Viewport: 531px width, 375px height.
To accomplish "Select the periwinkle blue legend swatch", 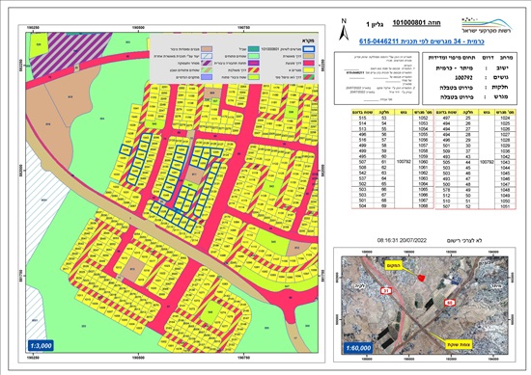I will coord(207,77).
